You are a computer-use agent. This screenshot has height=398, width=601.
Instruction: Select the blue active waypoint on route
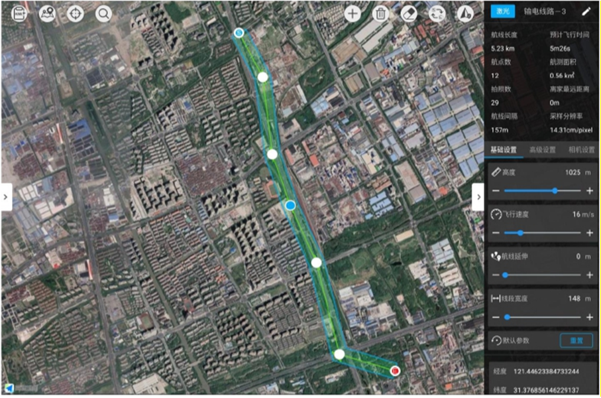click(x=290, y=206)
